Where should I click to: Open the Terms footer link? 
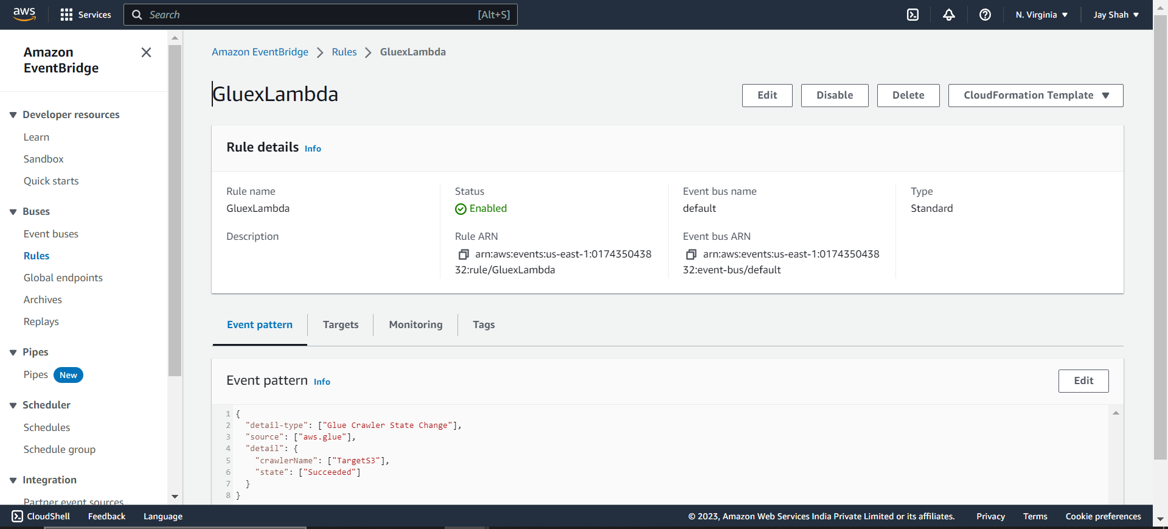click(x=1035, y=516)
